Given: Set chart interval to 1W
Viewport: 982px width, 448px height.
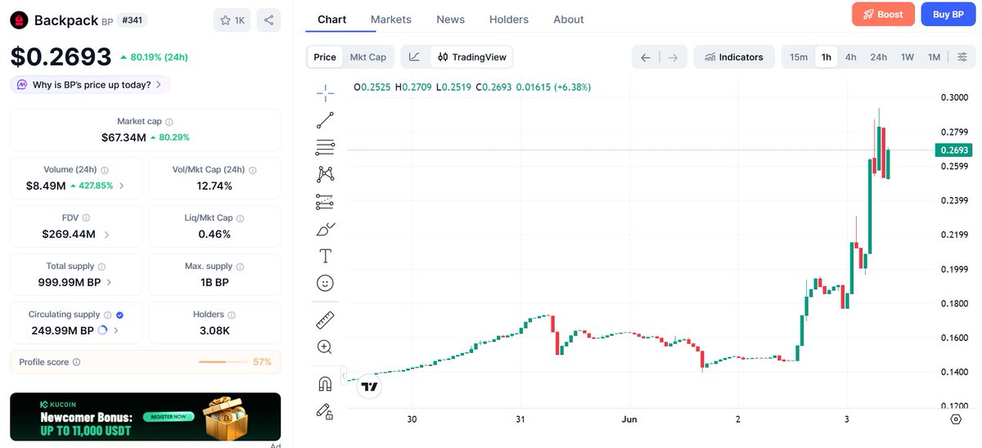Looking at the screenshot, I should [908, 57].
